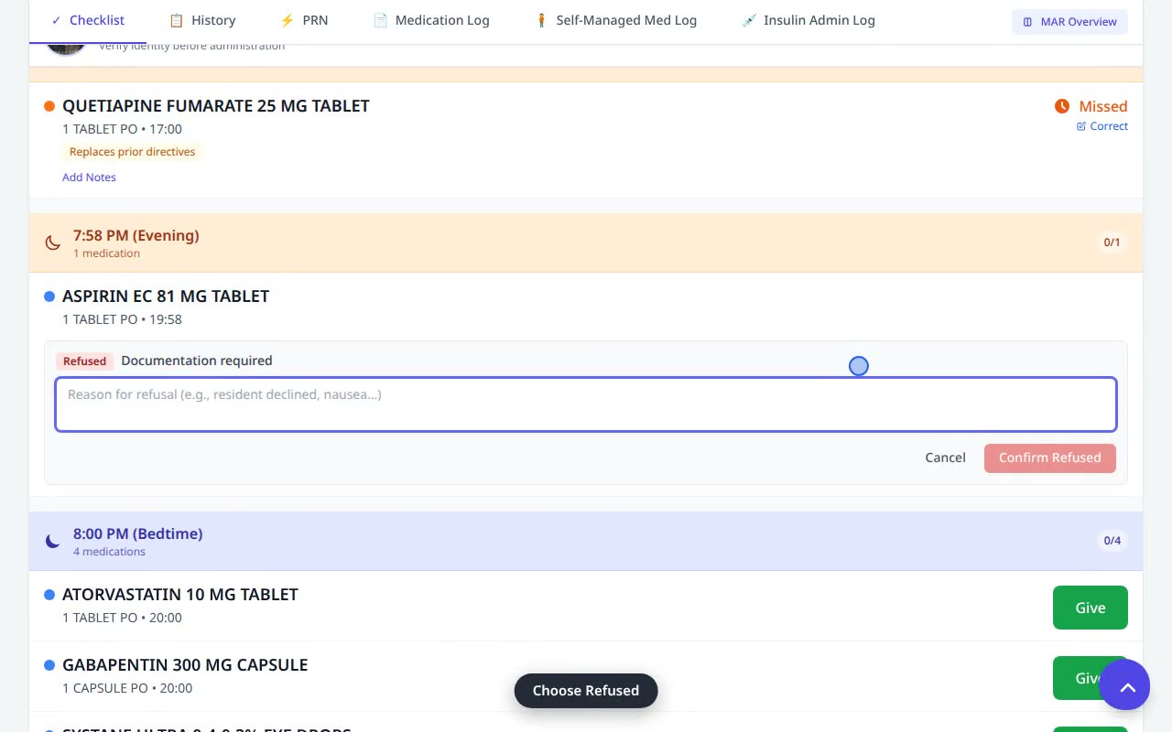Image resolution: width=1172 pixels, height=732 pixels.
Task: Cancel the refusal documentation
Action: [945, 457]
